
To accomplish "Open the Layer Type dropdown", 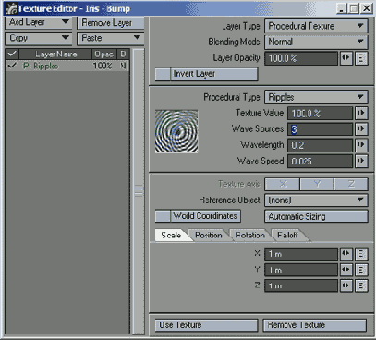I will pos(316,26).
